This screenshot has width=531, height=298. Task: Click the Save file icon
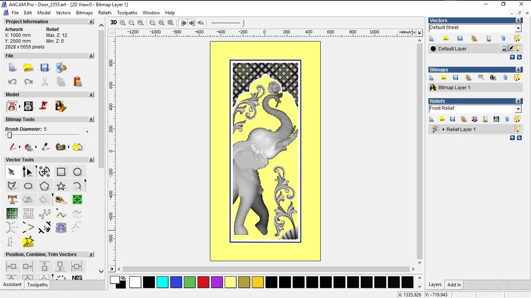45,68
